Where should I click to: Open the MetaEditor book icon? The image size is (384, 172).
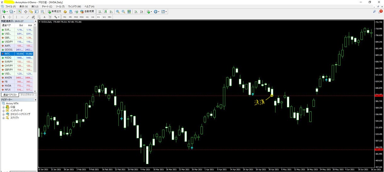[65, 12]
